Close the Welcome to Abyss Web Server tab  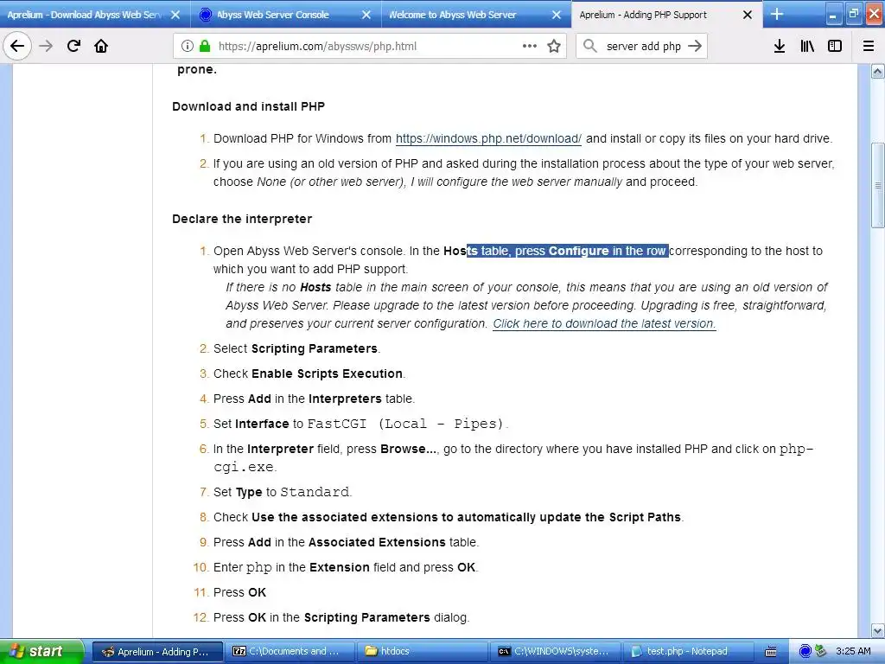click(x=557, y=15)
